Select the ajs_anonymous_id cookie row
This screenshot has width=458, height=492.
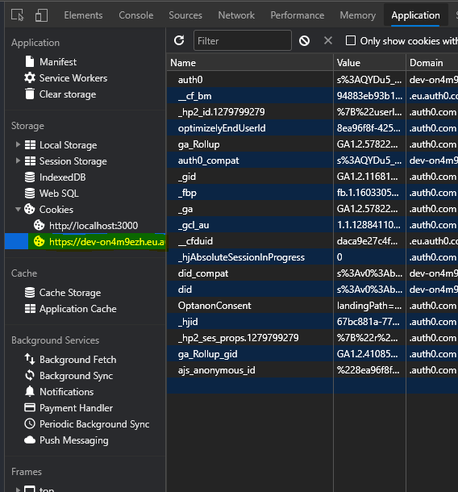point(312,370)
